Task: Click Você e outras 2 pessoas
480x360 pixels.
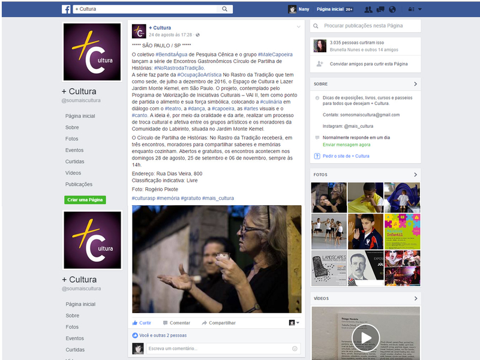Action: [x=163, y=335]
